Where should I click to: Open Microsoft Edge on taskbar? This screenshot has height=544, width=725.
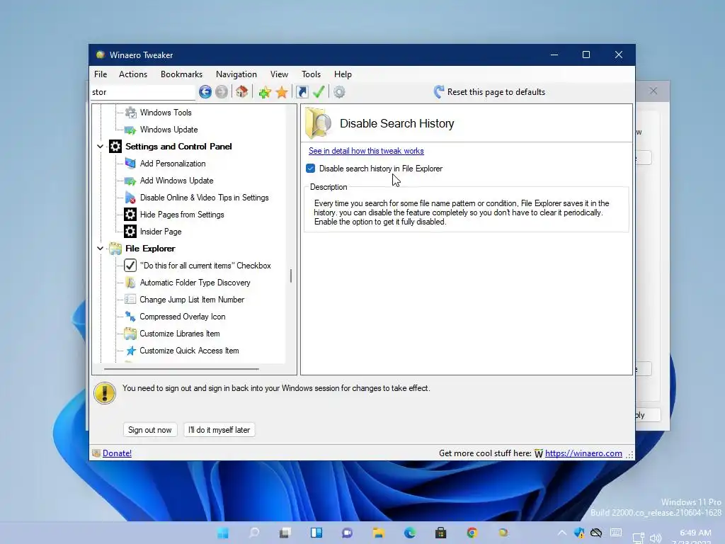point(410,533)
